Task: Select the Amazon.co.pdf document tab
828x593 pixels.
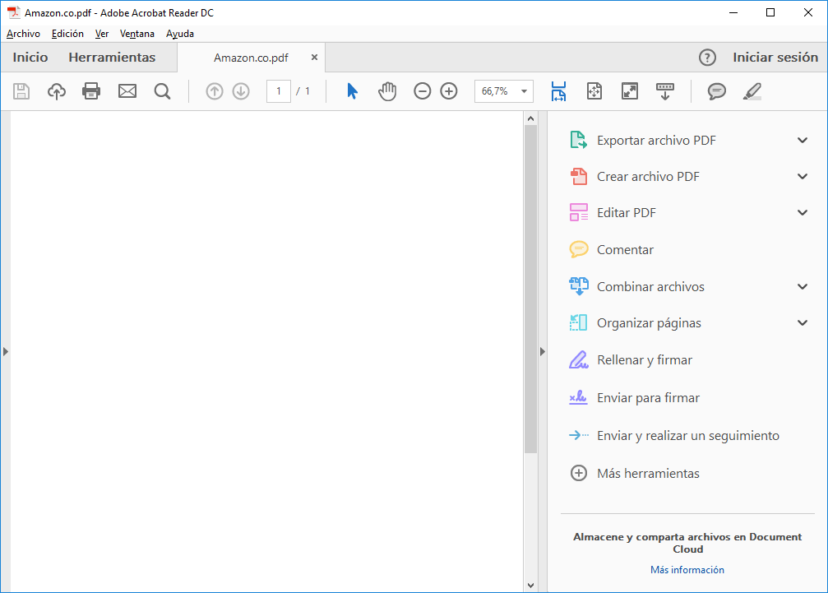Action: click(251, 58)
